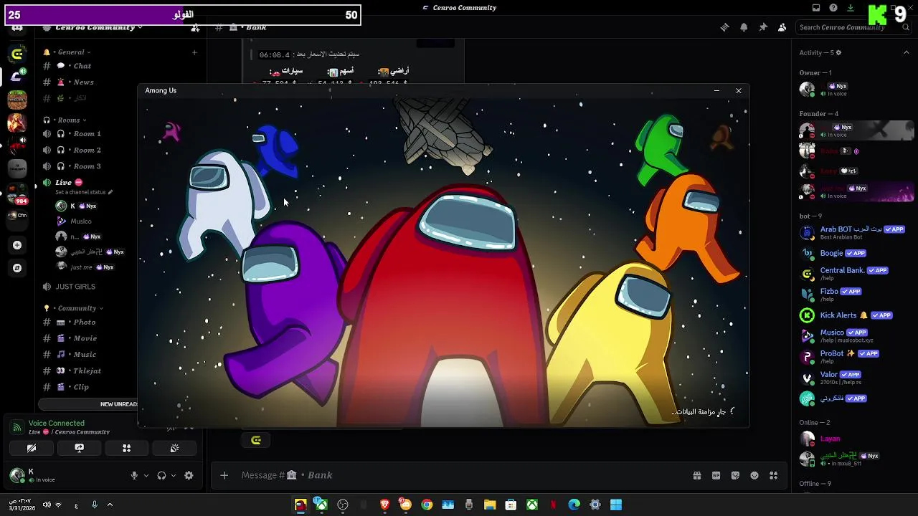Image resolution: width=918 pixels, height=516 pixels.
Task: Collapse the Rooms category
Action: coord(68,120)
